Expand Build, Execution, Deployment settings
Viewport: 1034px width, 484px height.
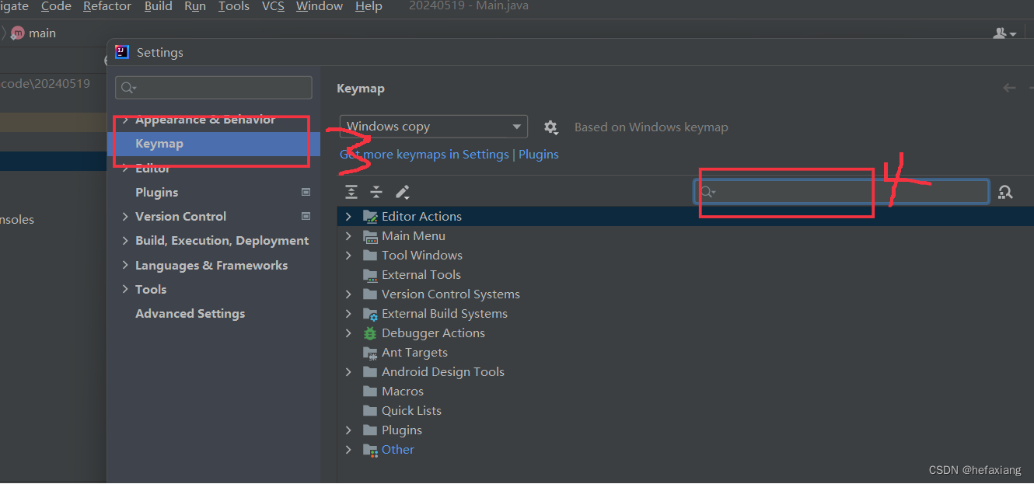click(x=125, y=241)
